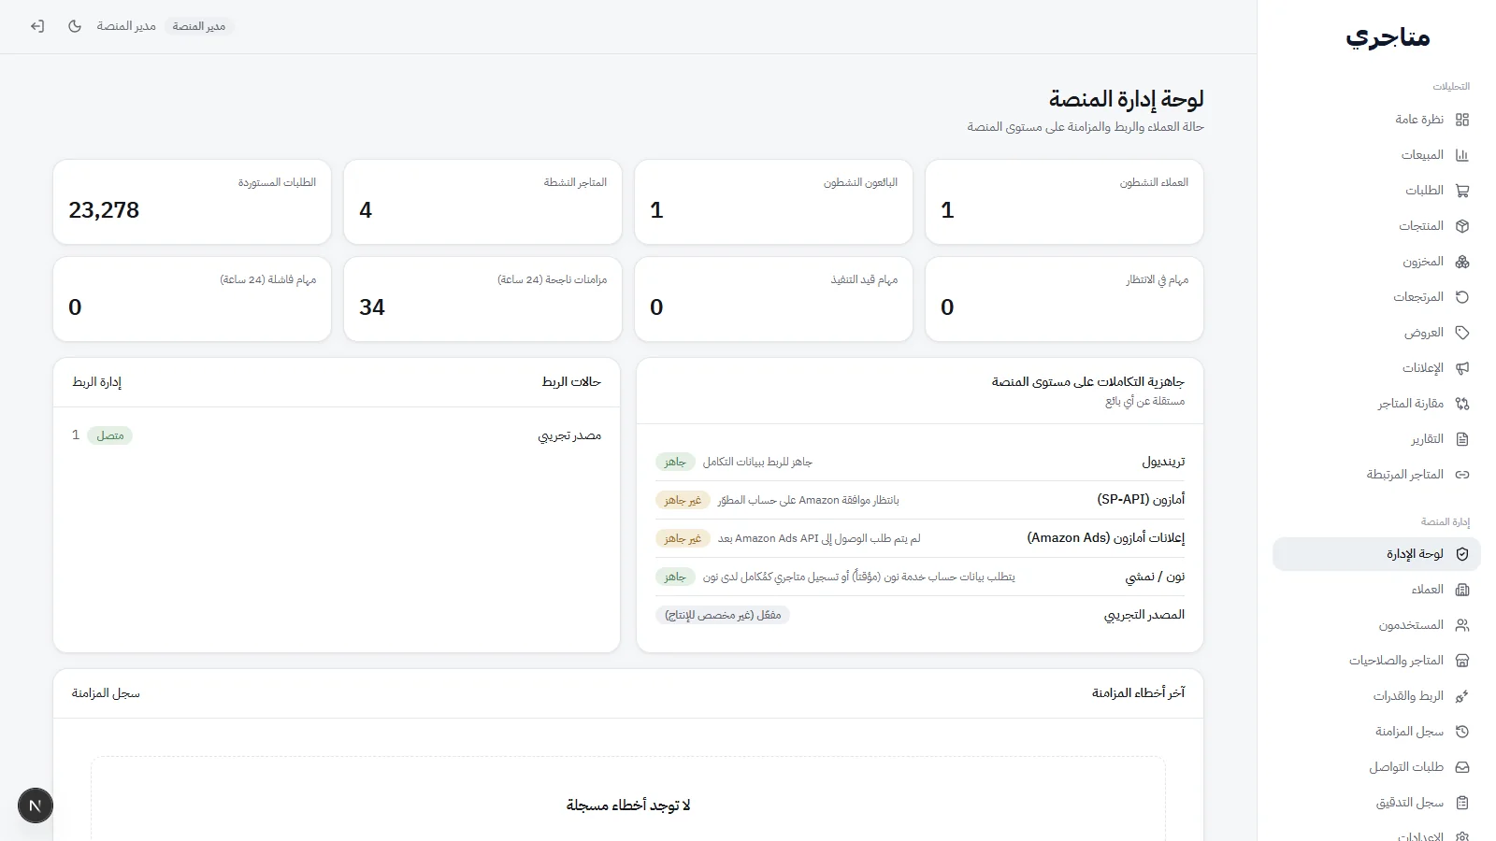Open نظرة عامة overview icon in sidebar
Screen dimensions: 1496x841
(1462, 120)
